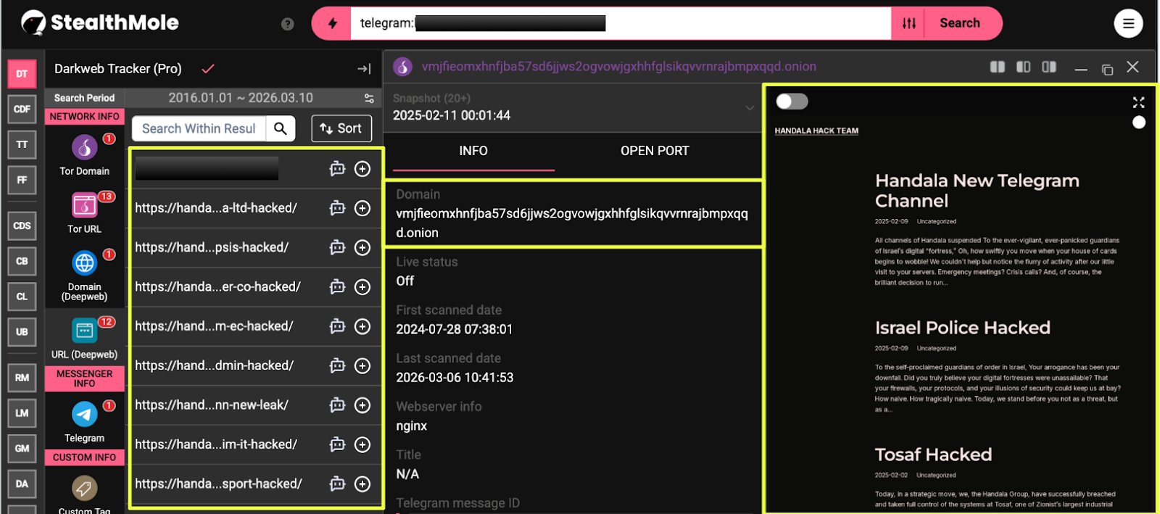Click the Search Within Result field

point(199,128)
